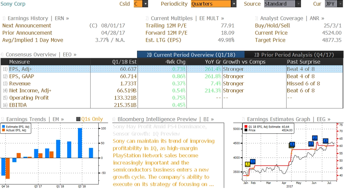Viewport: 344px width, 189px height.
Task: Click the Target Price value 4877.35
Action: click(332, 40)
